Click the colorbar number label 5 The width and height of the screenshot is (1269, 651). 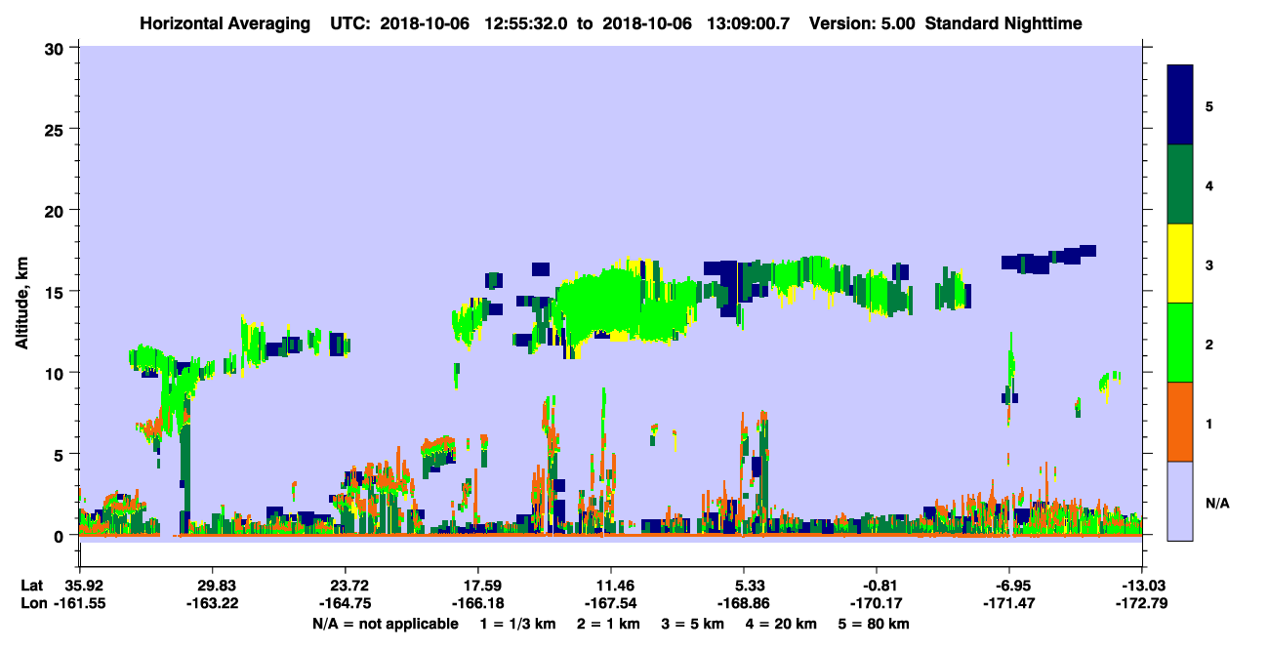click(x=1209, y=105)
